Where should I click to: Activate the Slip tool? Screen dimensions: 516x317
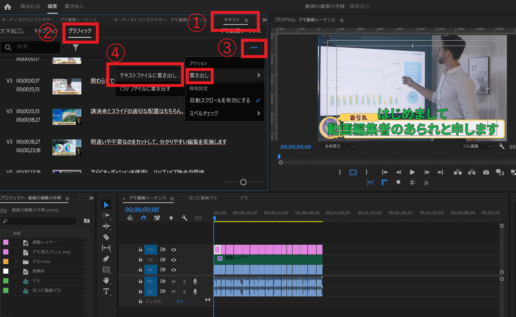click(x=106, y=248)
